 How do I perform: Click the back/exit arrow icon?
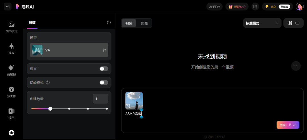pos(8,7)
